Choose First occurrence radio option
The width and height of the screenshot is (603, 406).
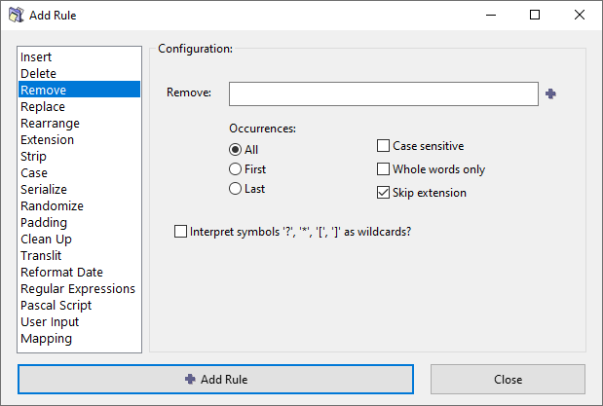(x=236, y=169)
